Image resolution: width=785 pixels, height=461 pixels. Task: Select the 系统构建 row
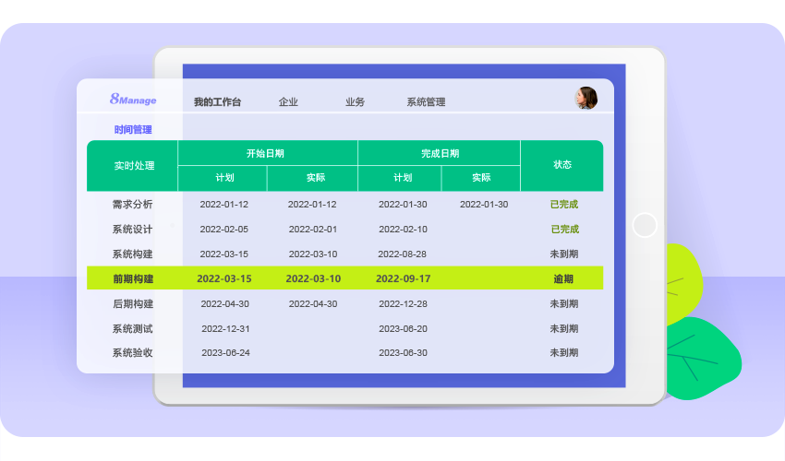pyautogui.click(x=132, y=254)
